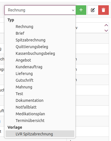Screen dimensions: 111x141
Task: Click the sort ascending up chevron
Action: click(106, 25)
